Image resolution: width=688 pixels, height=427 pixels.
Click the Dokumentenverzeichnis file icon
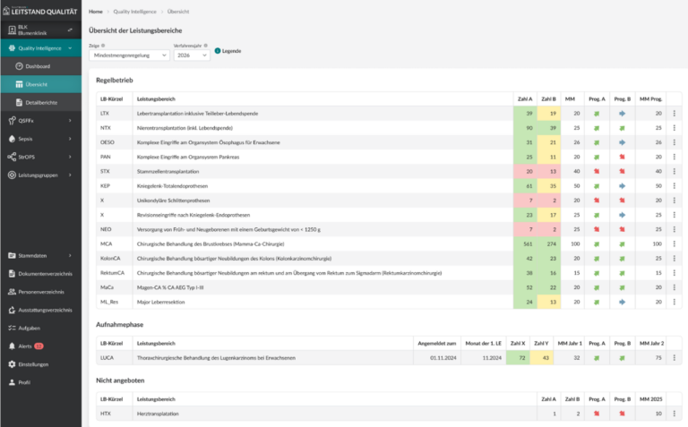tap(12, 274)
